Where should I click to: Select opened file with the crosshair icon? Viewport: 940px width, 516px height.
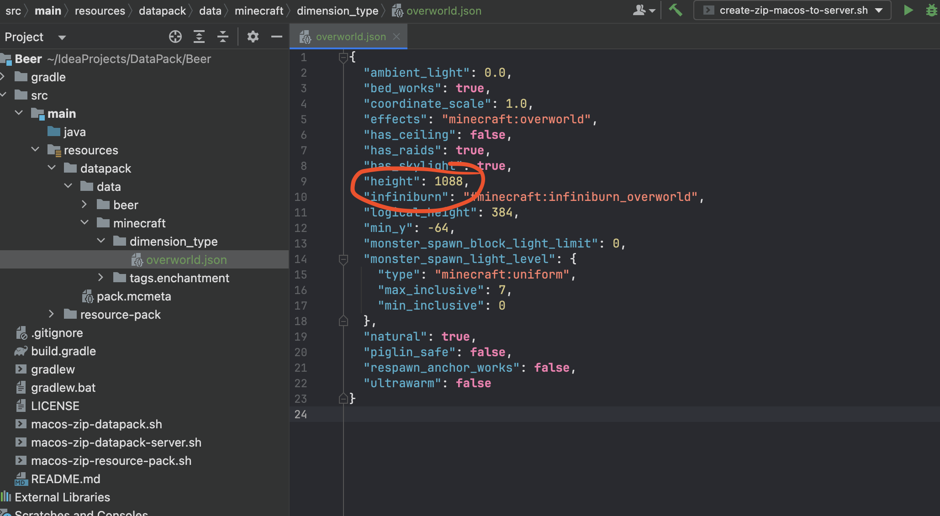click(175, 37)
